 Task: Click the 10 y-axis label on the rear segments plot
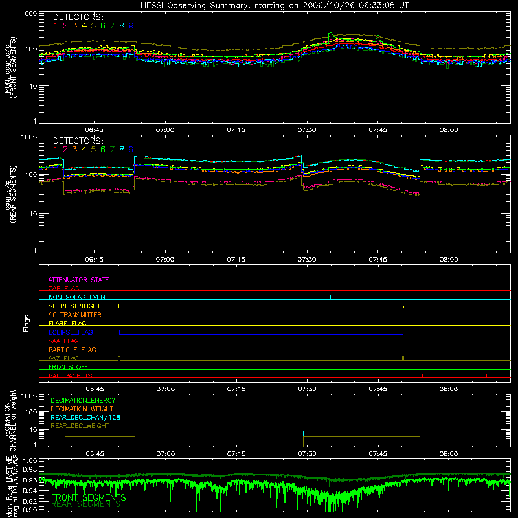click(x=33, y=214)
